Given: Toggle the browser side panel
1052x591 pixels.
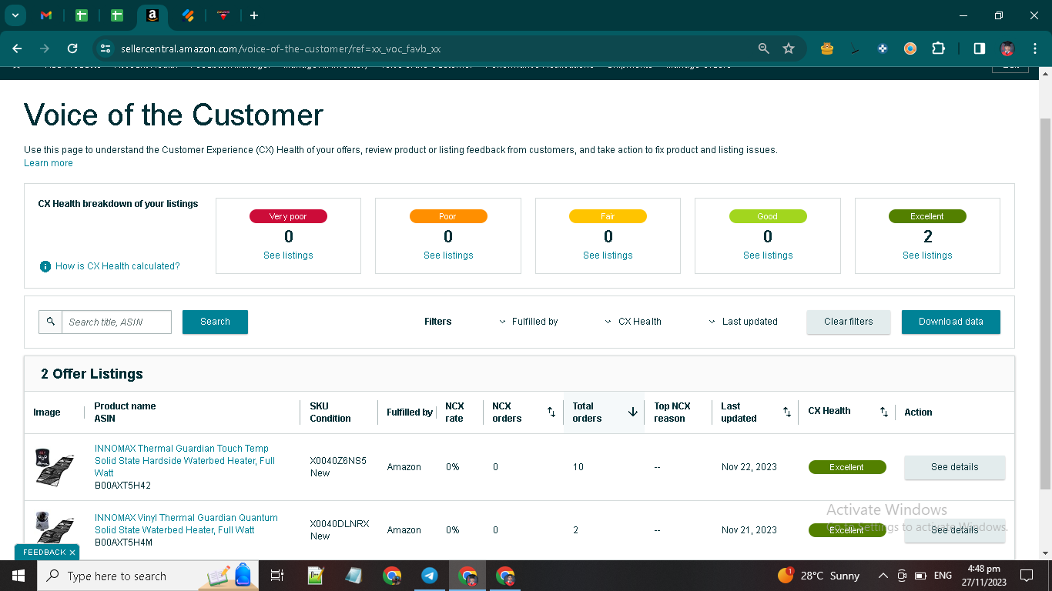Looking at the screenshot, I should (980, 48).
